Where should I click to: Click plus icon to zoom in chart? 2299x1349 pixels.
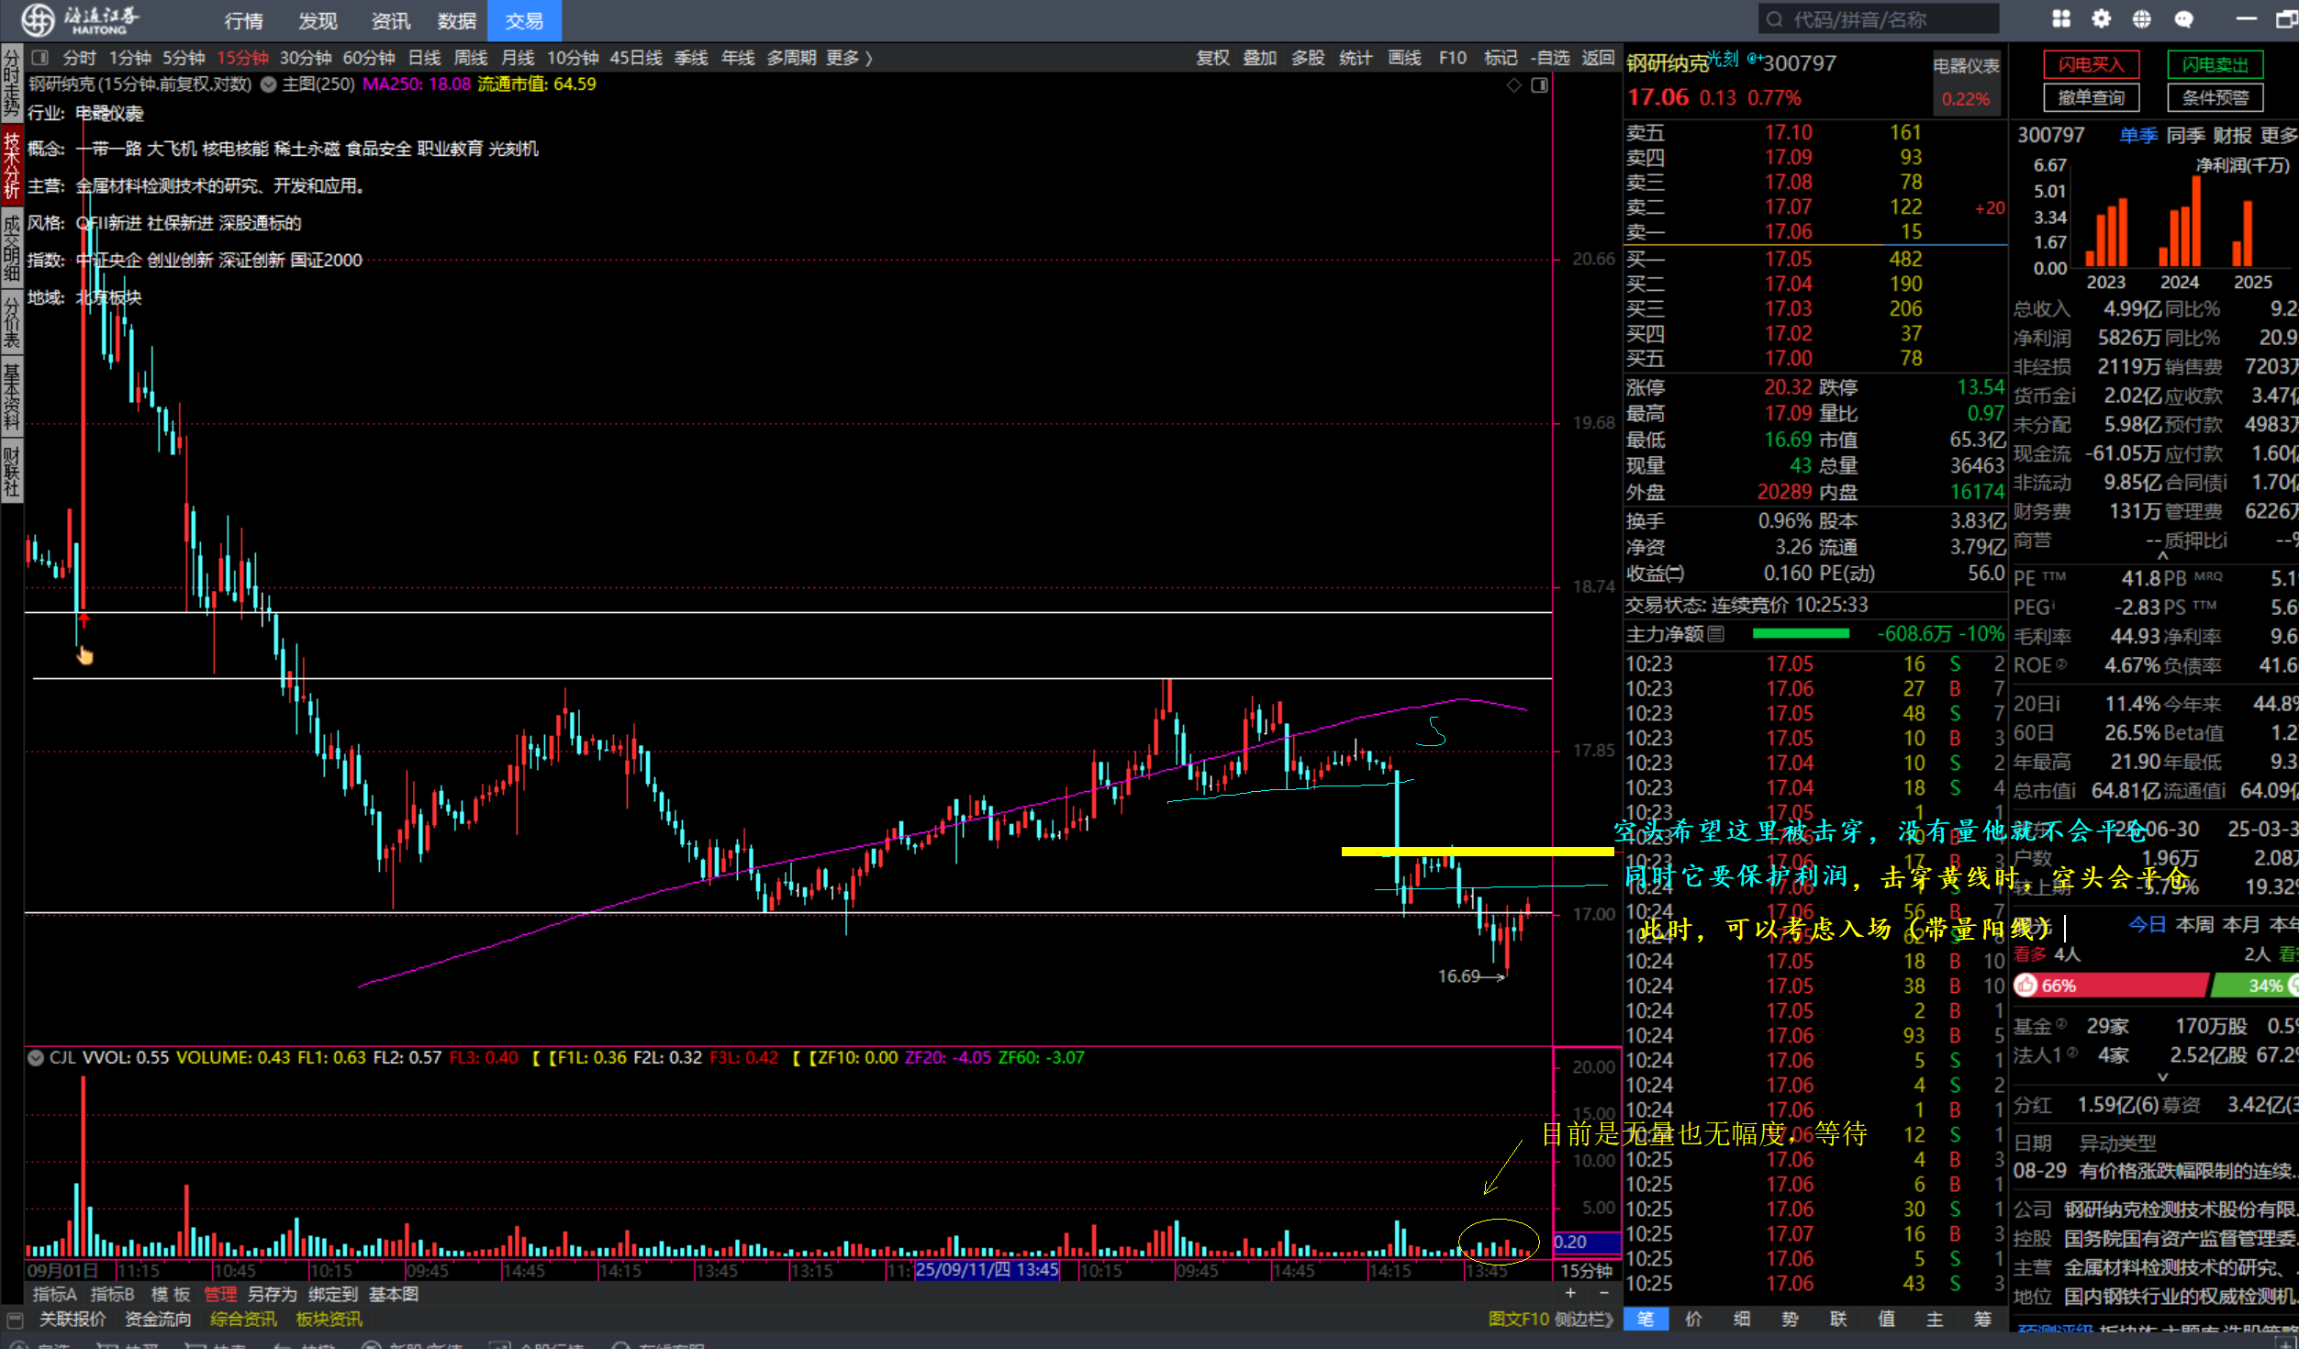(x=1570, y=1293)
